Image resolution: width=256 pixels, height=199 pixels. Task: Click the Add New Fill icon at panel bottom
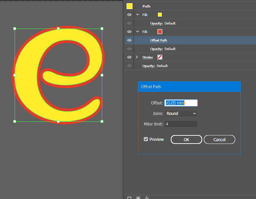point(138,198)
